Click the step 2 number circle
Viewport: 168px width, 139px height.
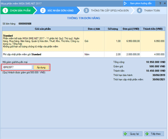click(43, 11)
